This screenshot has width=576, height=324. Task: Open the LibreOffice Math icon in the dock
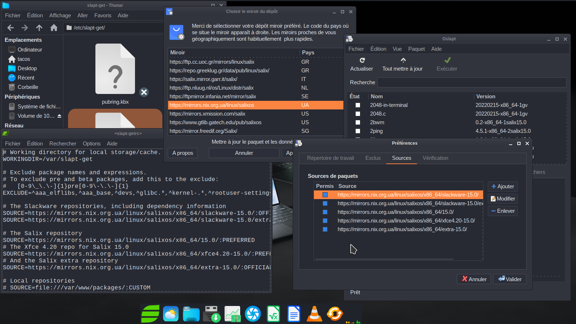pos(274,314)
